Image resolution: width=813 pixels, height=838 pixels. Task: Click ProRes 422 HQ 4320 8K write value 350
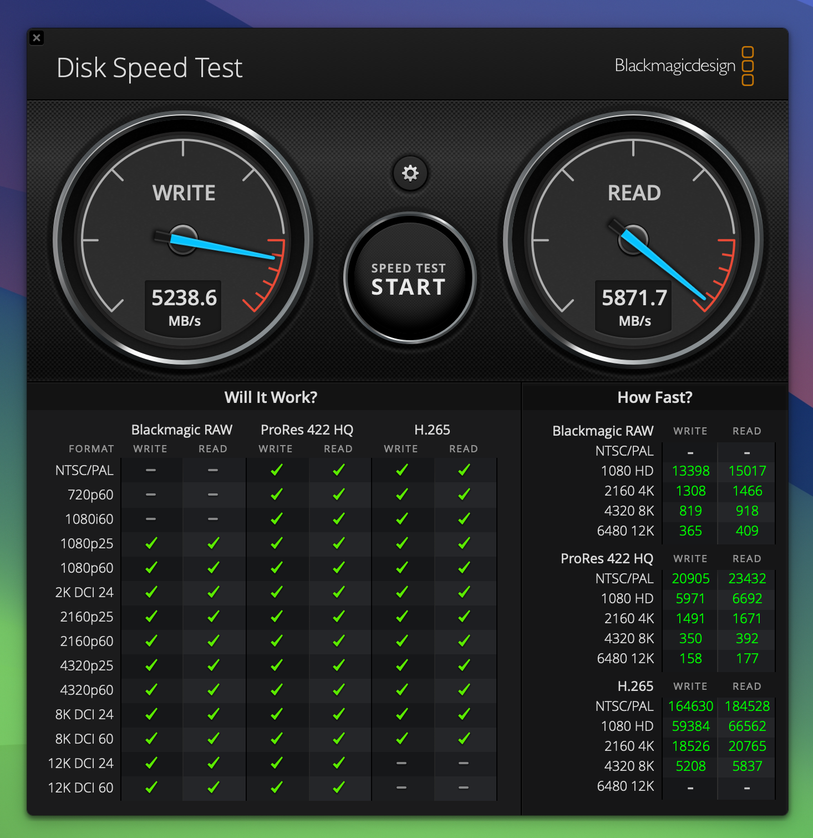click(x=690, y=639)
